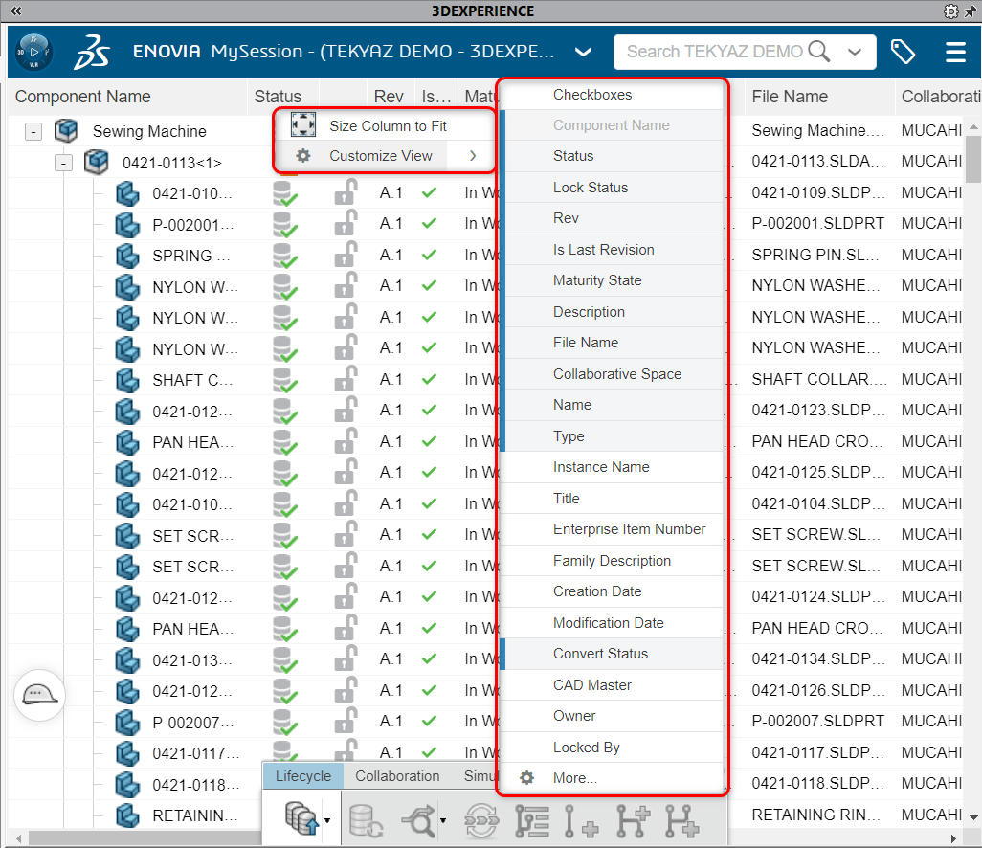Toggle the Lock Status column
Viewport: 982px width, 848px height.
[613, 188]
